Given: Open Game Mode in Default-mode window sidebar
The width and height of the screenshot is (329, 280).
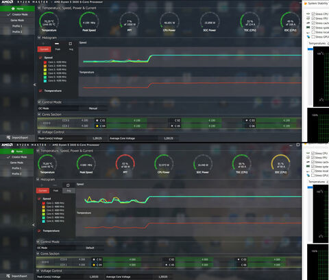Looking at the screenshot, I should [16, 163].
